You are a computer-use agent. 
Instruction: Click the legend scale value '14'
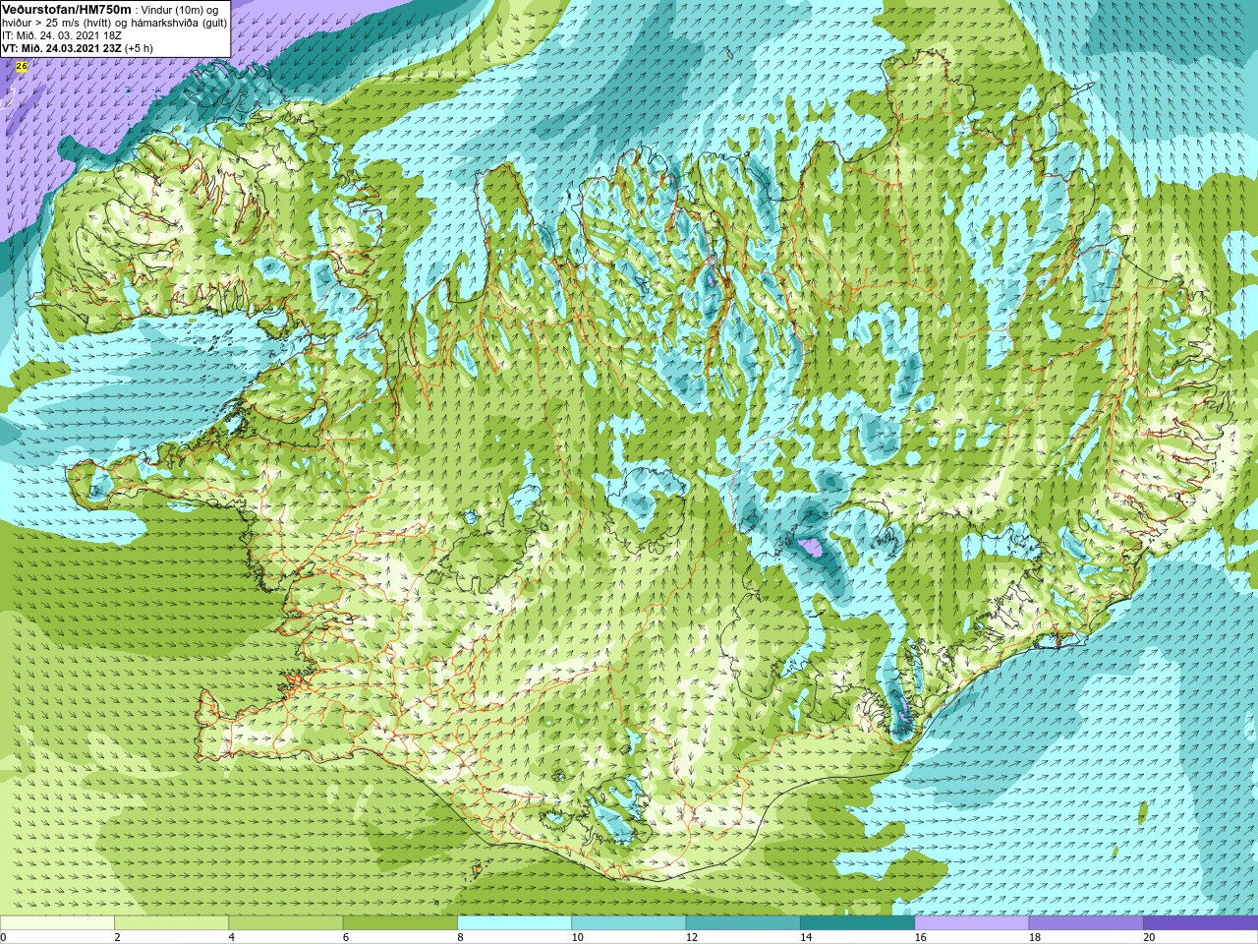coord(806,938)
